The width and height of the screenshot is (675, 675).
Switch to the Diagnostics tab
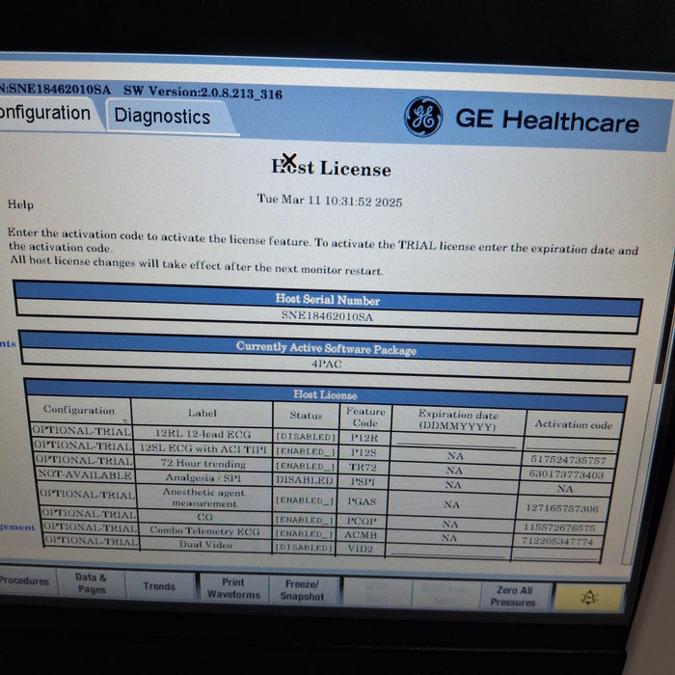(162, 117)
